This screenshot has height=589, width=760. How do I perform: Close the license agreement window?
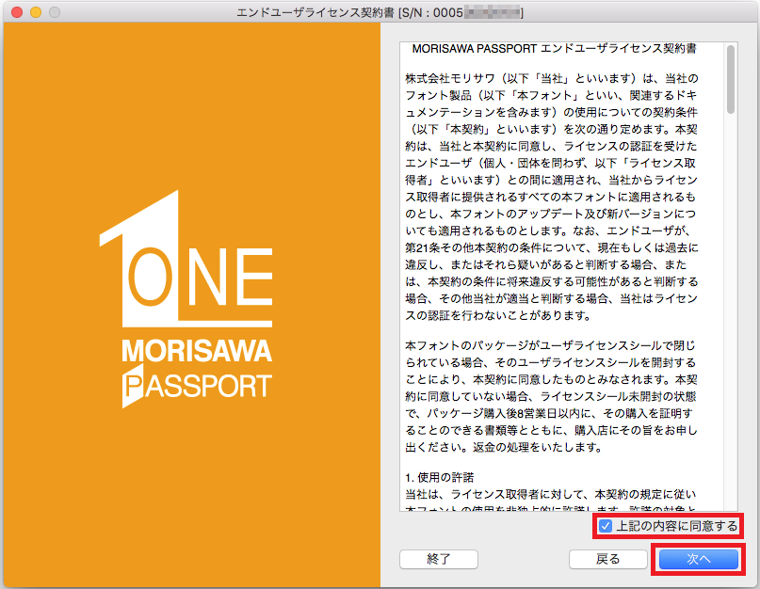point(17,12)
